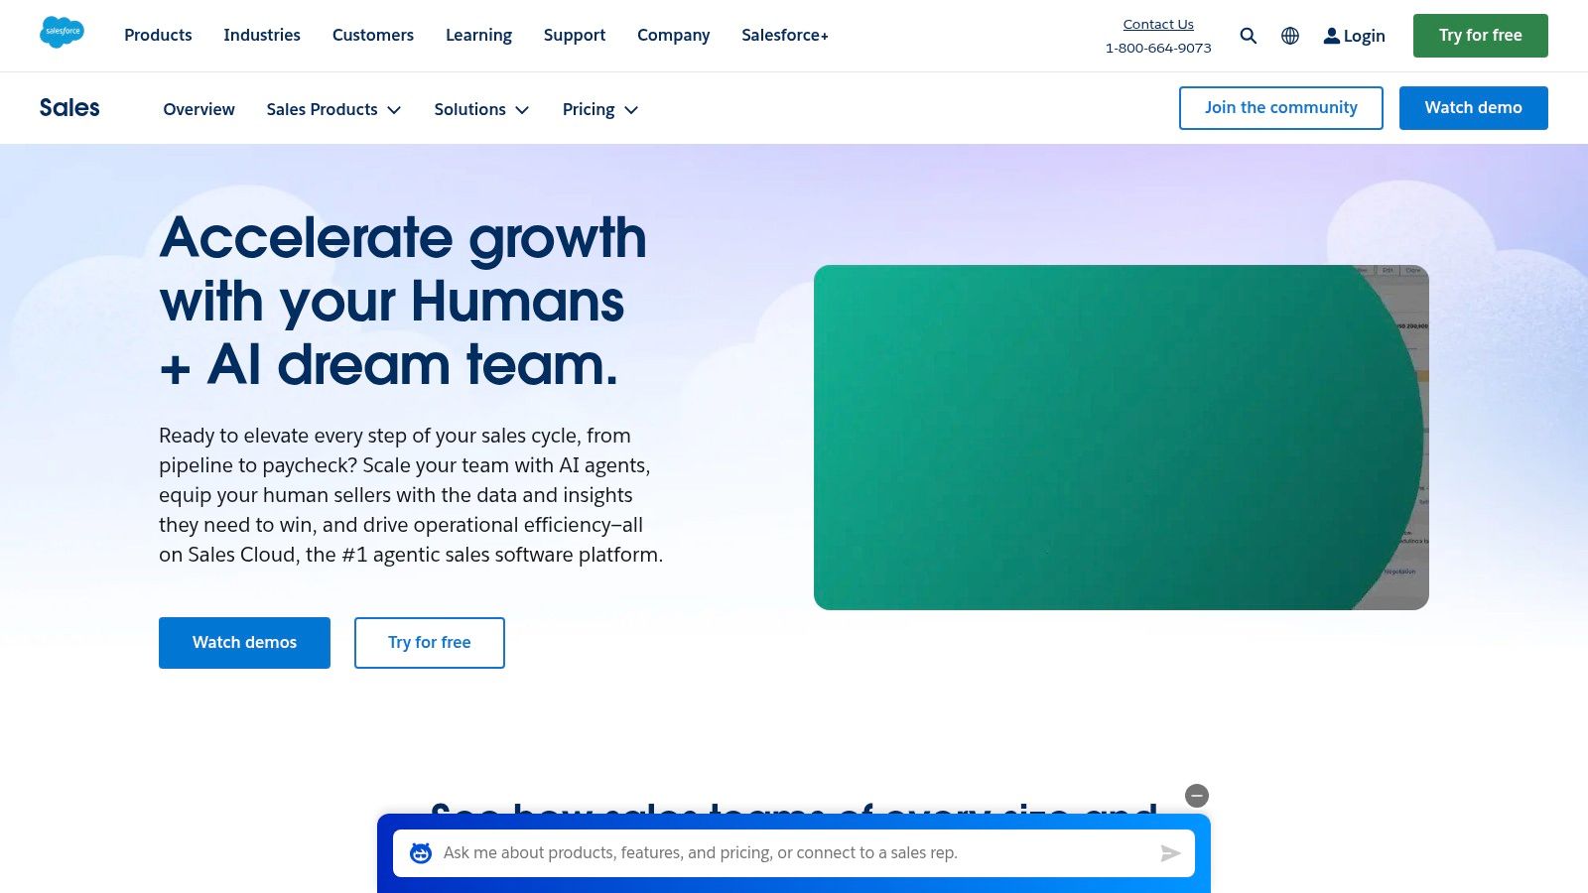The image size is (1588, 893).
Task: Open the Company menu
Action: click(674, 35)
